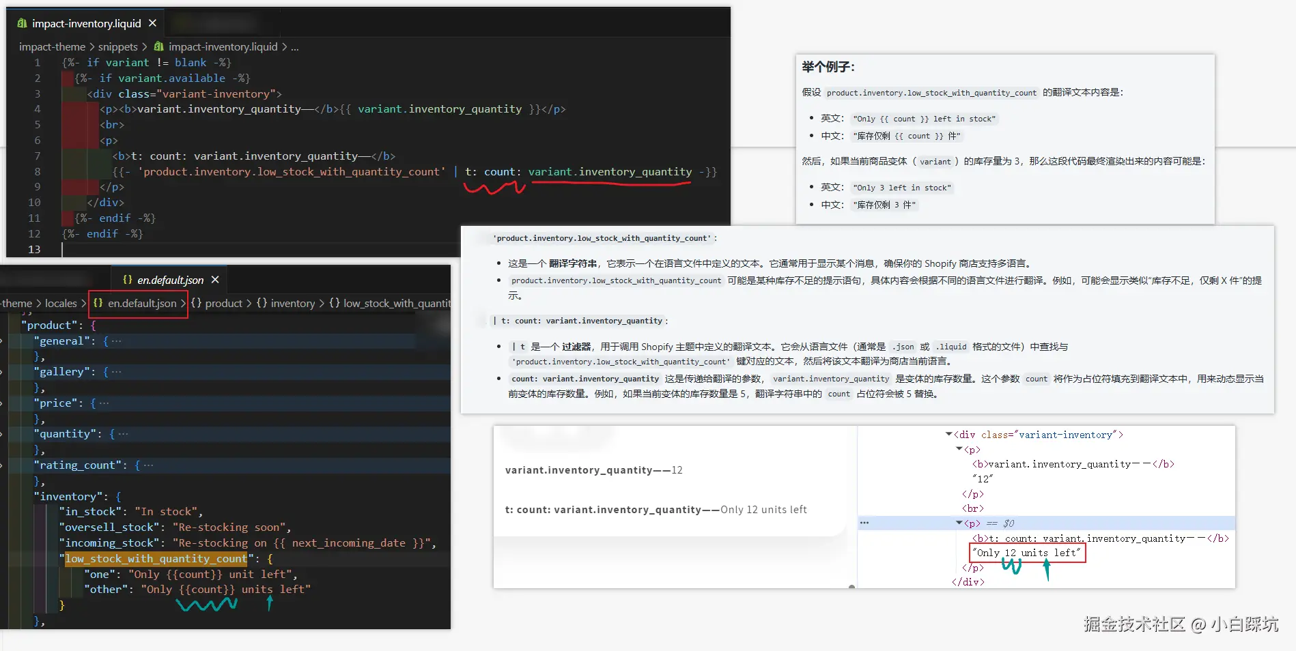1296x651 pixels.
Task: Click the rendered "variant.inventory_quantity——12" preview text
Action: (x=594, y=469)
